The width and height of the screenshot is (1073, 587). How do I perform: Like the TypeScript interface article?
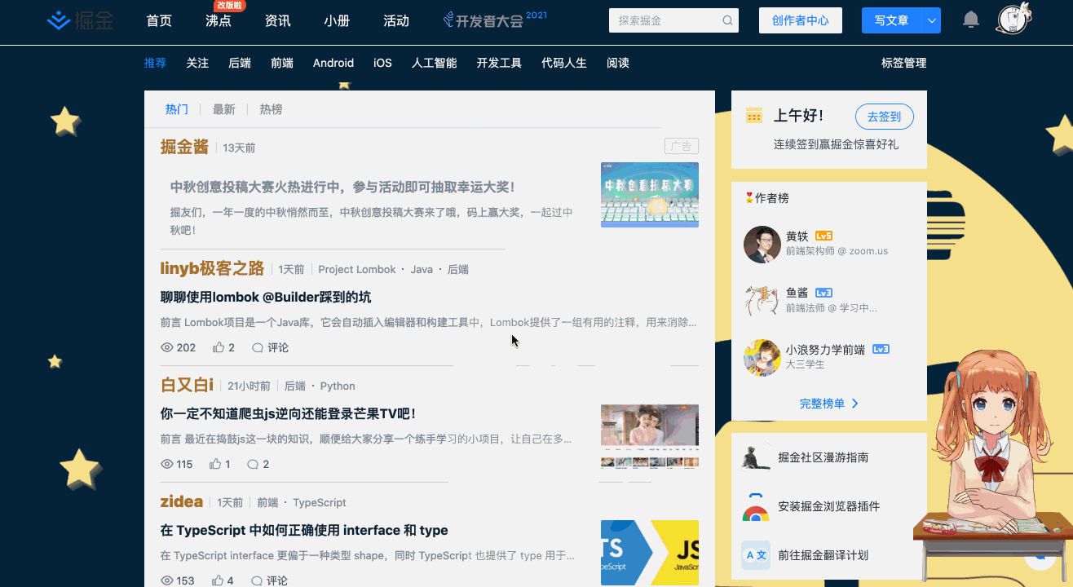[x=219, y=580]
